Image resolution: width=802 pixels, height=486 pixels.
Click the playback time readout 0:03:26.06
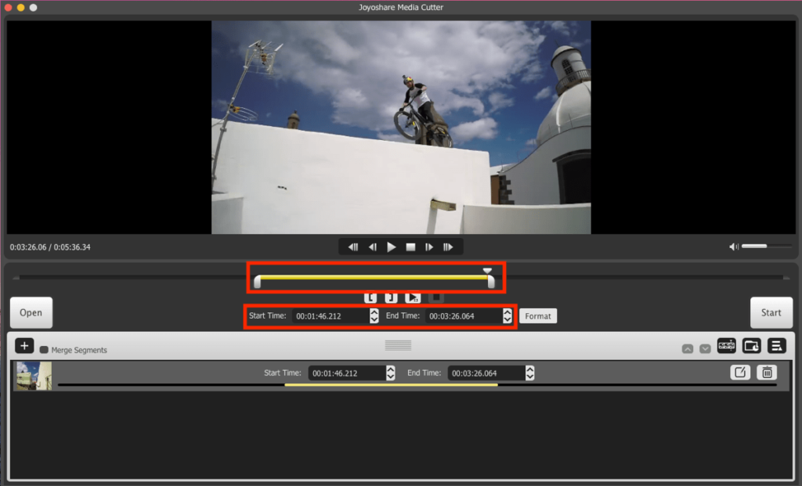click(28, 247)
